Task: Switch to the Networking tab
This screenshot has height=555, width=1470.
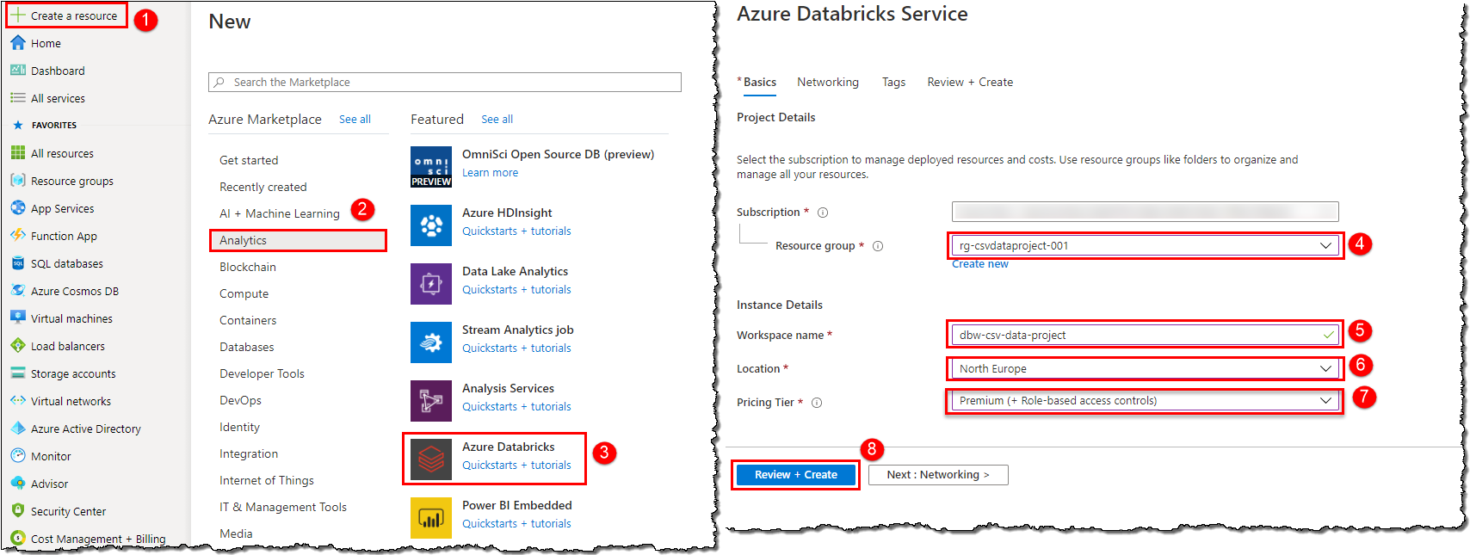Action: click(827, 82)
